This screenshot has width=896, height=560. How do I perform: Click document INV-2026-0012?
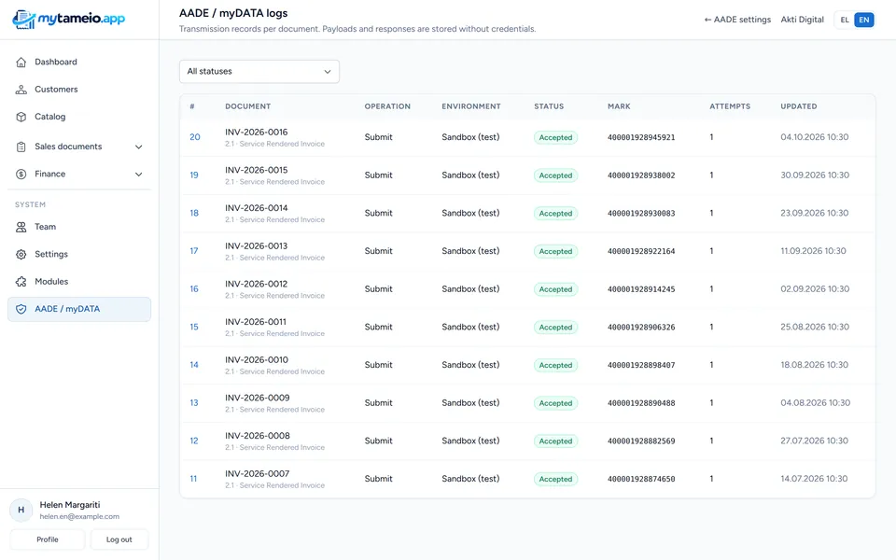(256, 284)
